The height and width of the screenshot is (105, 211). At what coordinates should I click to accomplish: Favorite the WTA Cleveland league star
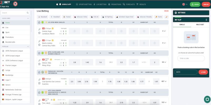click(x=39, y=53)
